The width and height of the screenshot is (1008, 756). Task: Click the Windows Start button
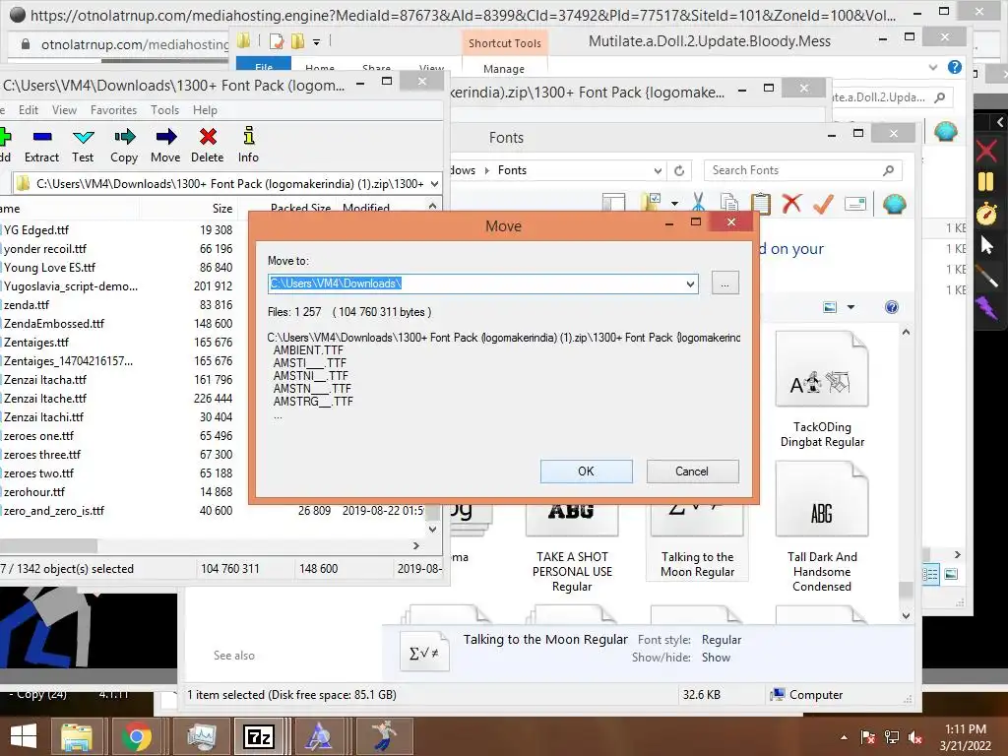click(24, 736)
